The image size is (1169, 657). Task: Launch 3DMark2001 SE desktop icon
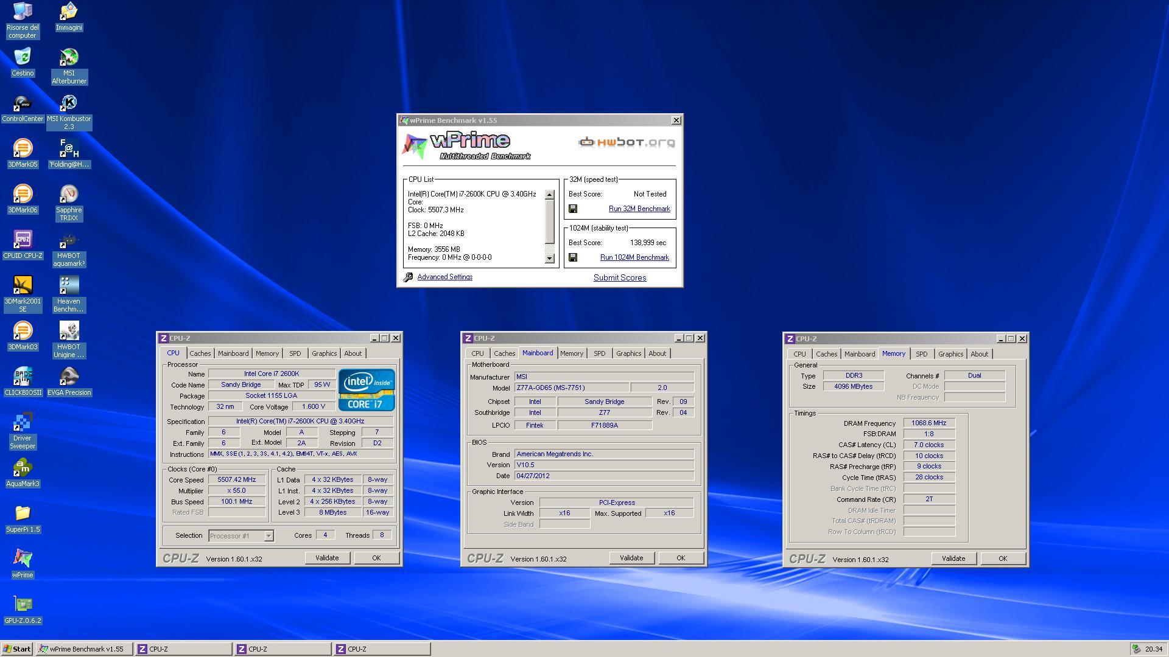(x=23, y=294)
